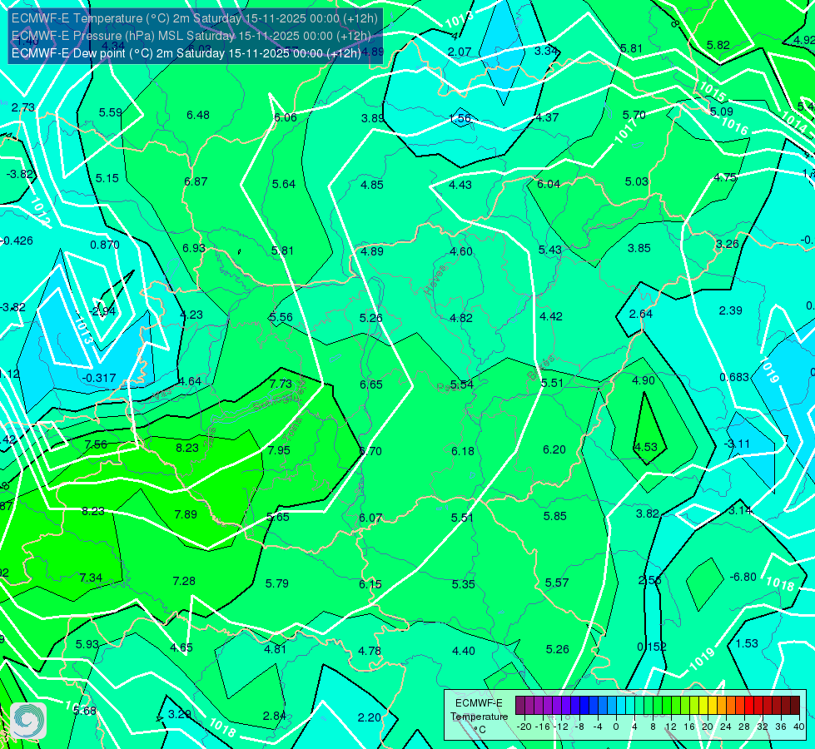
Task: Click the grid value 6.04
Action: click(549, 184)
